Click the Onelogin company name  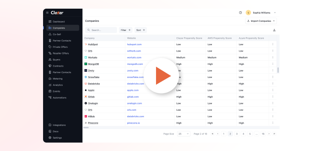point(93,103)
